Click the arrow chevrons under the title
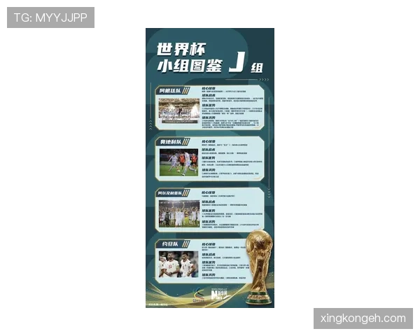 point(264,80)
